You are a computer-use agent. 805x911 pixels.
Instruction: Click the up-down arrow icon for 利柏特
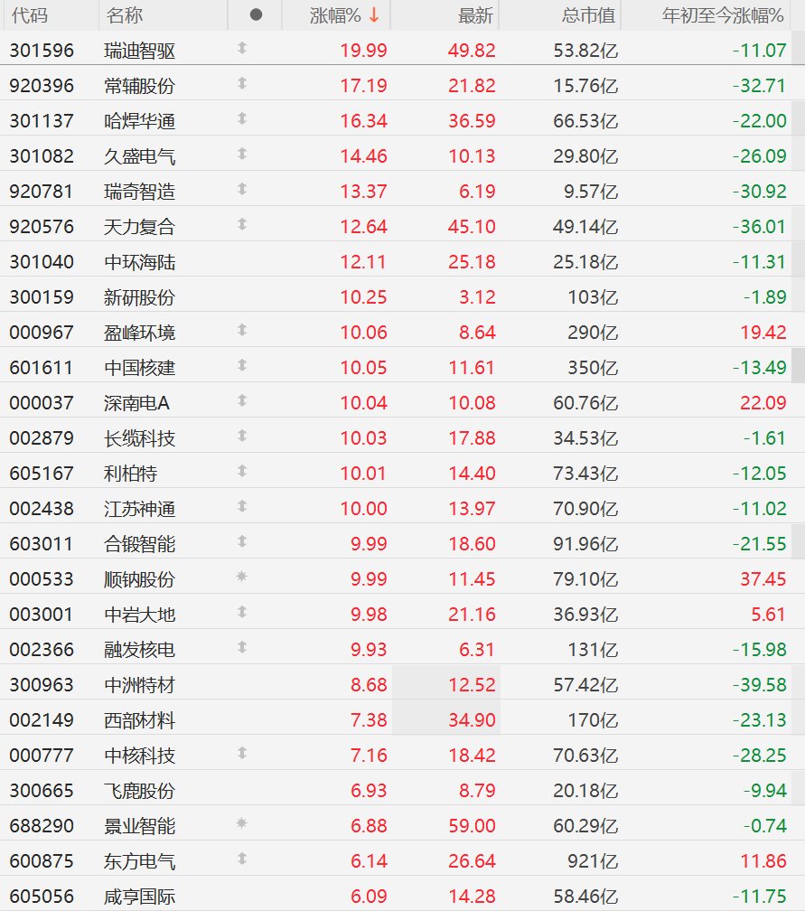coord(242,471)
